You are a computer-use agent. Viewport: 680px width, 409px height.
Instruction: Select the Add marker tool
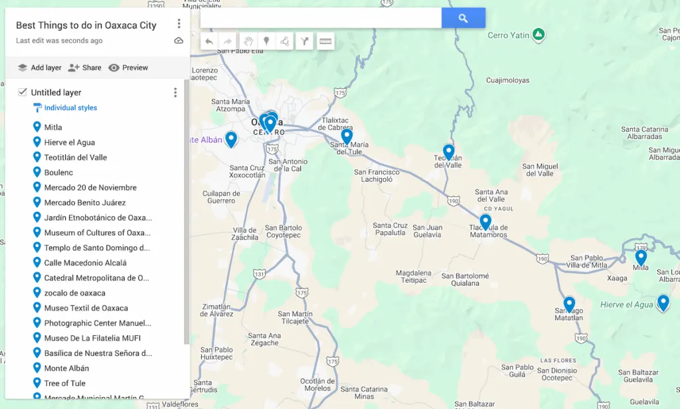click(x=266, y=41)
